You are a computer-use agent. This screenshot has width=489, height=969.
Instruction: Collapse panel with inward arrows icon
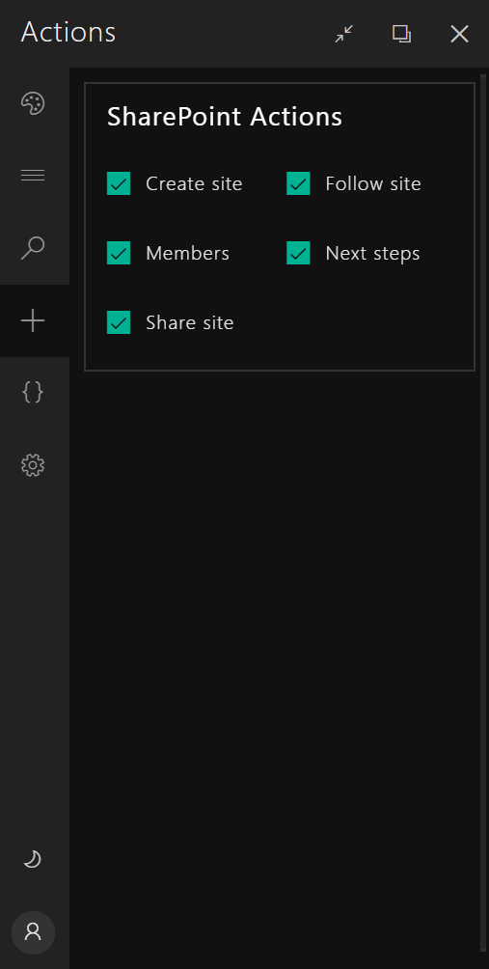pyautogui.click(x=344, y=34)
